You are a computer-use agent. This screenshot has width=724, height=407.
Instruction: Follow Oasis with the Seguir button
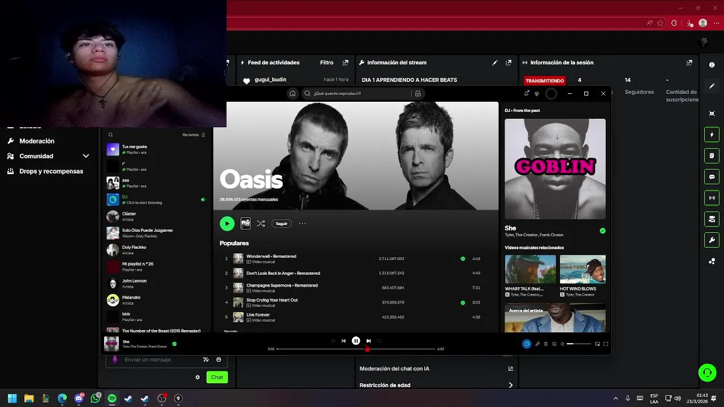[282, 224]
